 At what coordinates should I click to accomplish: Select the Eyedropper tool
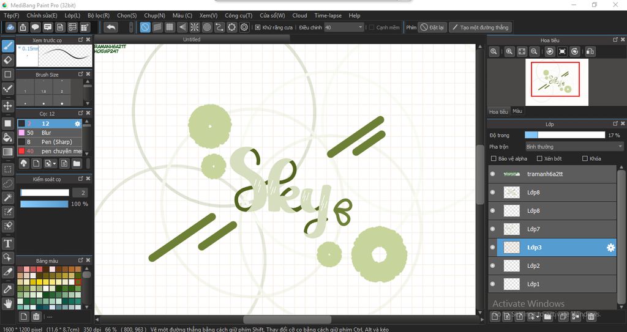pos(7,289)
